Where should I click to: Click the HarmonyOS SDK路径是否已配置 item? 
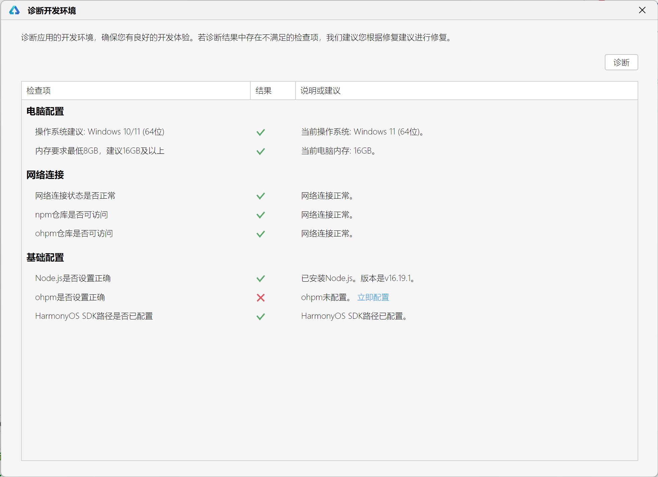[x=94, y=316]
